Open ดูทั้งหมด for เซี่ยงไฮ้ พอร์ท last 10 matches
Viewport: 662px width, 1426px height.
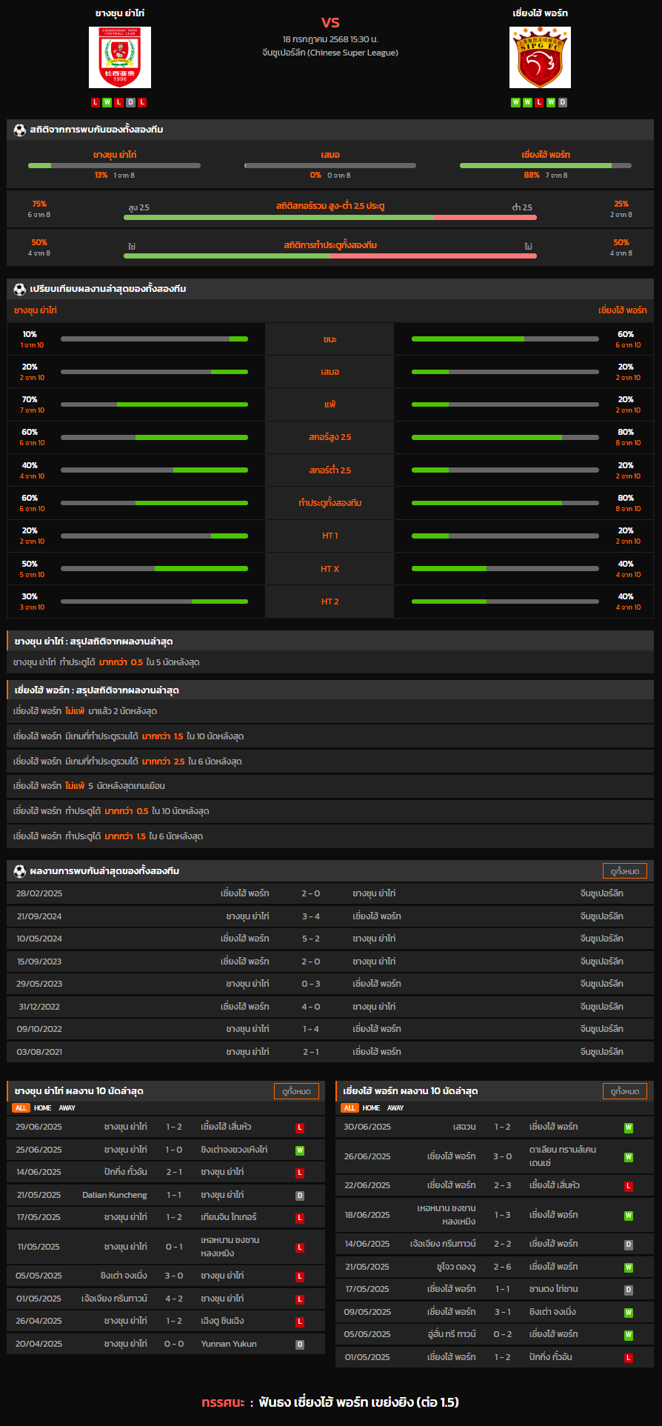coord(625,1091)
